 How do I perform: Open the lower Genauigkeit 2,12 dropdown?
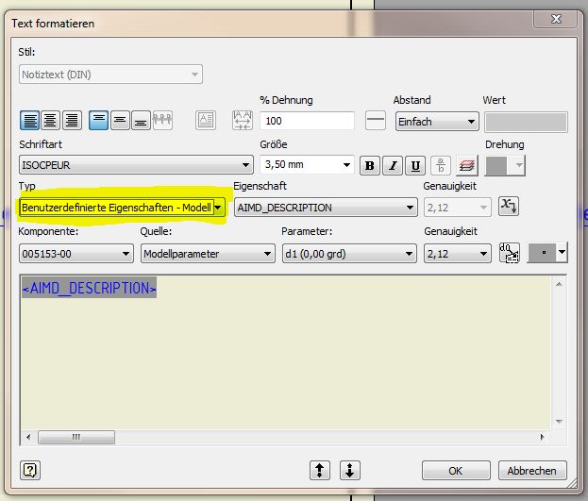[x=458, y=254]
